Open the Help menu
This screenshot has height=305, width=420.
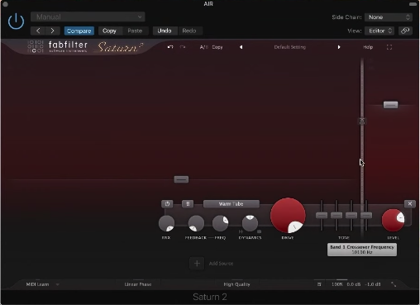(368, 47)
